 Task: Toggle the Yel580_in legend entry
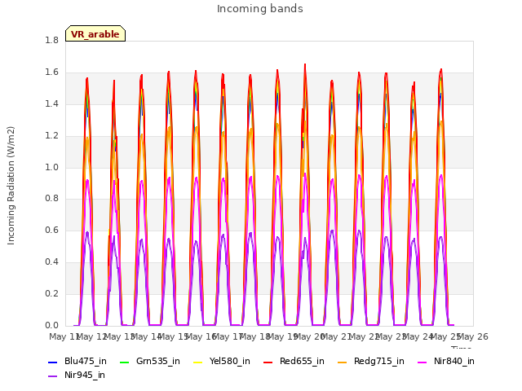(222, 362)
